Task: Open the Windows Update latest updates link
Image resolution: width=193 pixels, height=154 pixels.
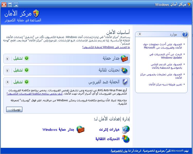Action: tap(165, 56)
